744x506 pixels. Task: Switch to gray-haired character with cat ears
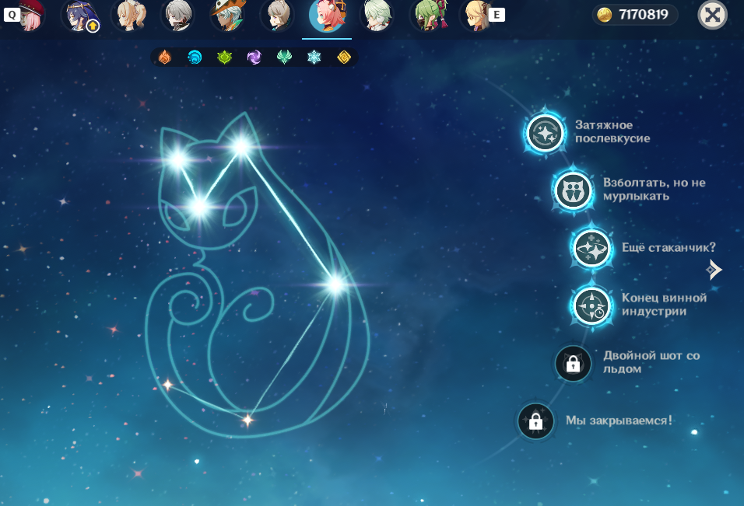pos(279,16)
